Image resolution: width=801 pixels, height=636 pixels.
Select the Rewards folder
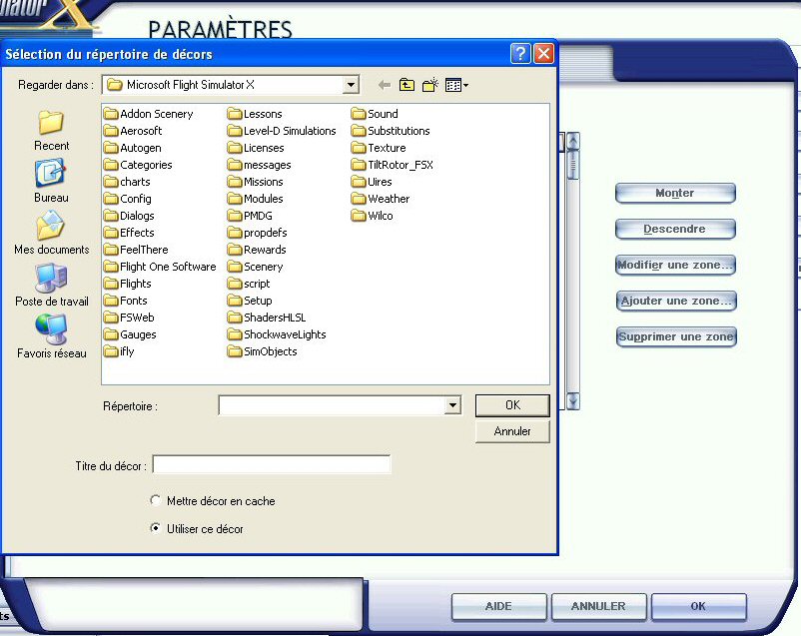pos(257,250)
